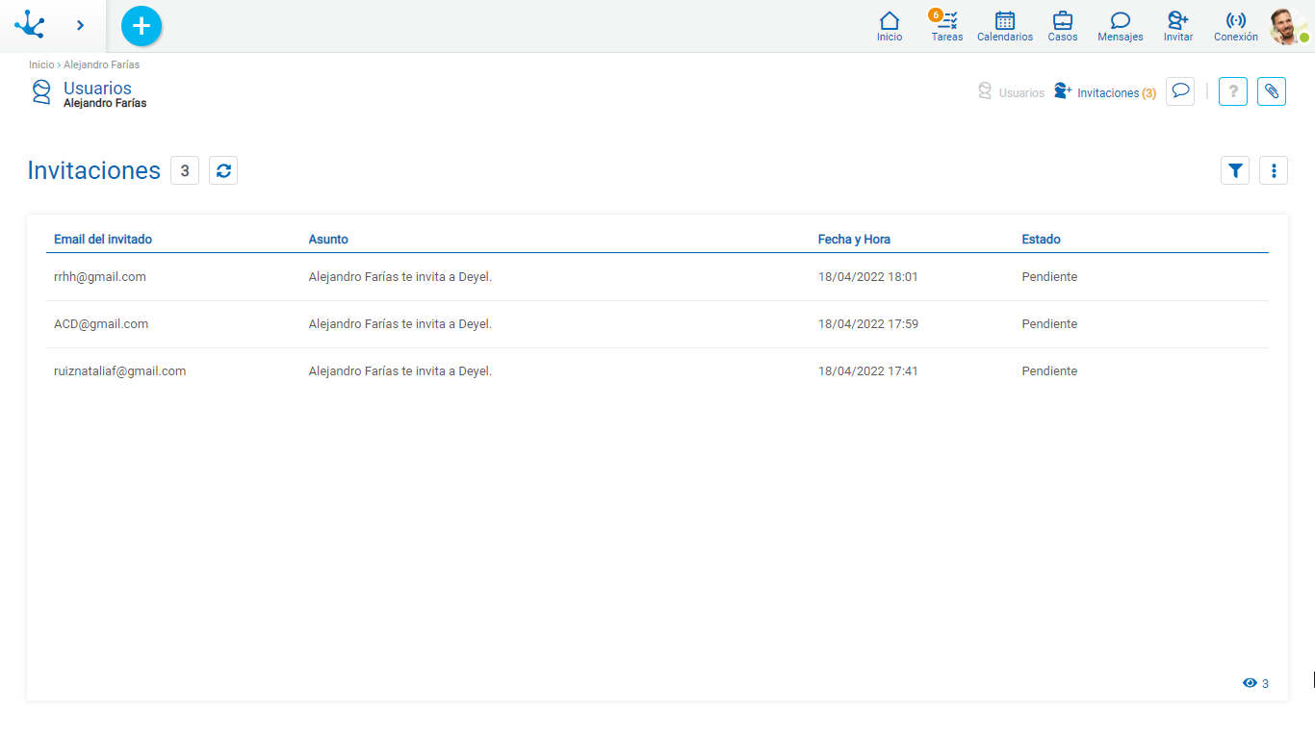Select the Invitaciones (3) tab
The height and width of the screenshot is (739, 1315).
point(1105,92)
